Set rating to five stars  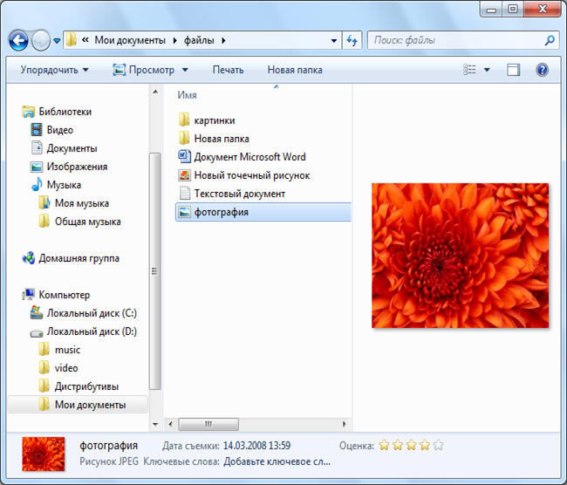click(x=438, y=445)
